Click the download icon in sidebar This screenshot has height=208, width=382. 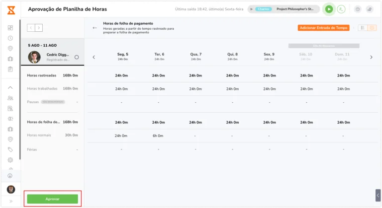[x=10, y=176]
